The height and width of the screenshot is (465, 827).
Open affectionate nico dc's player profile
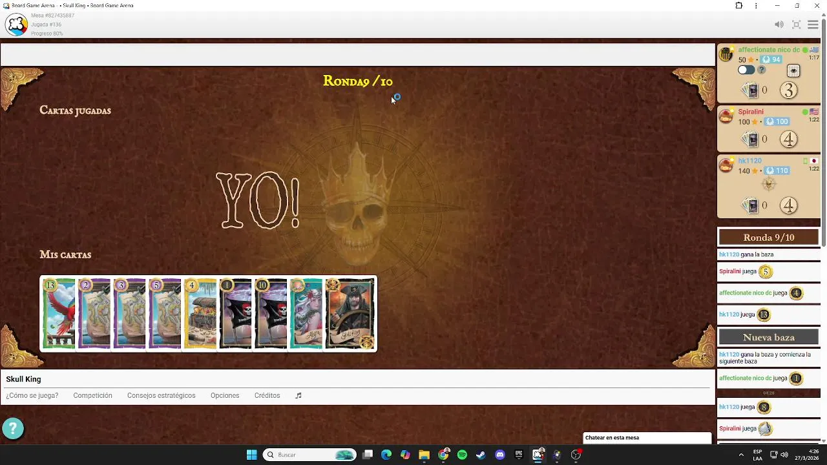coord(769,50)
